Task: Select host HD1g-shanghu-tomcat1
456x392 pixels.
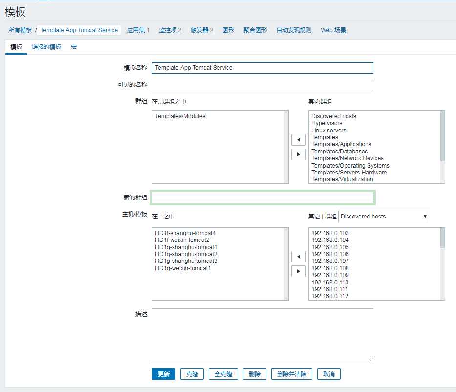Action: tap(186, 247)
